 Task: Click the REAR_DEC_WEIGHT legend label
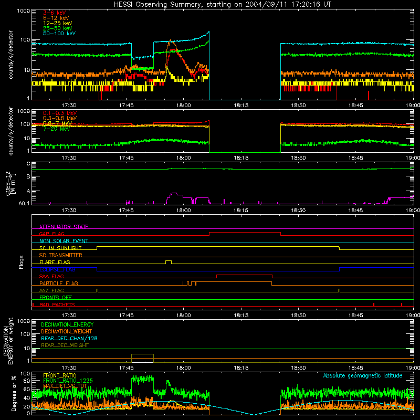(x=65, y=345)
